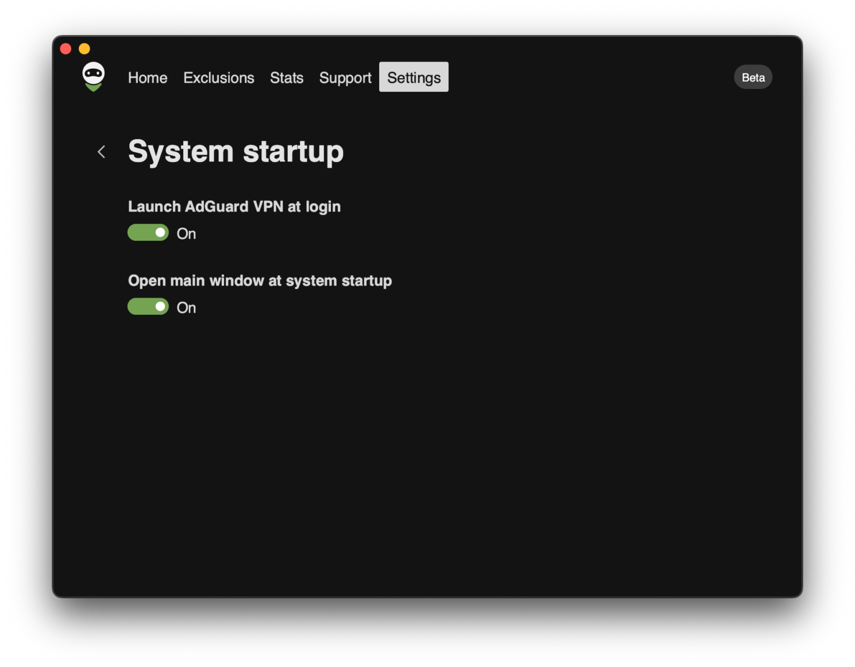This screenshot has height=667, width=855.
Task: Click the Beta badge
Action: (x=753, y=76)
